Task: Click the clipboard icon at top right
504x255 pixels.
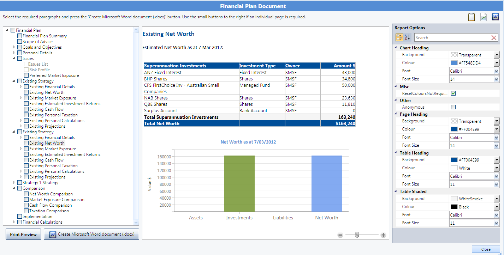Action: pos(471,17)
